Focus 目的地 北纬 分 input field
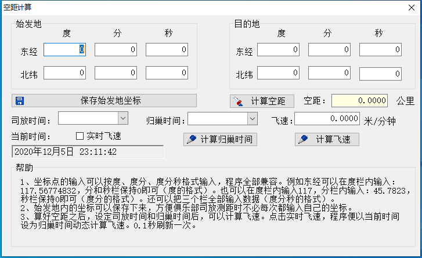422x258 pixels. click(330, 73)
